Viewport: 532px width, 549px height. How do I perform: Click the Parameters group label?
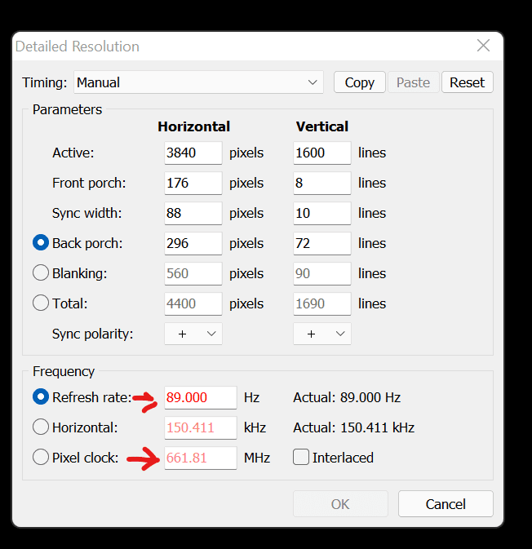pos(67,109)
